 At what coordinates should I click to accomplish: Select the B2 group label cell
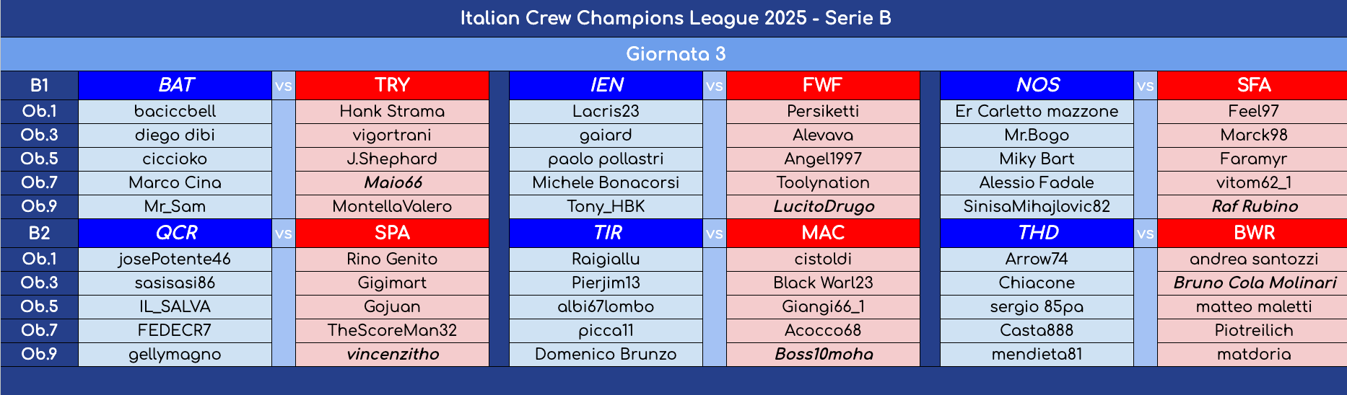coord(39,233)
